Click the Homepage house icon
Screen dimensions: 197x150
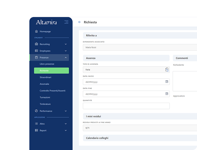pos(36,31)
